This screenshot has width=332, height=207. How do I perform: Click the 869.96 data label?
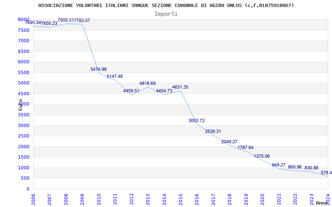(x=295, y=167)
